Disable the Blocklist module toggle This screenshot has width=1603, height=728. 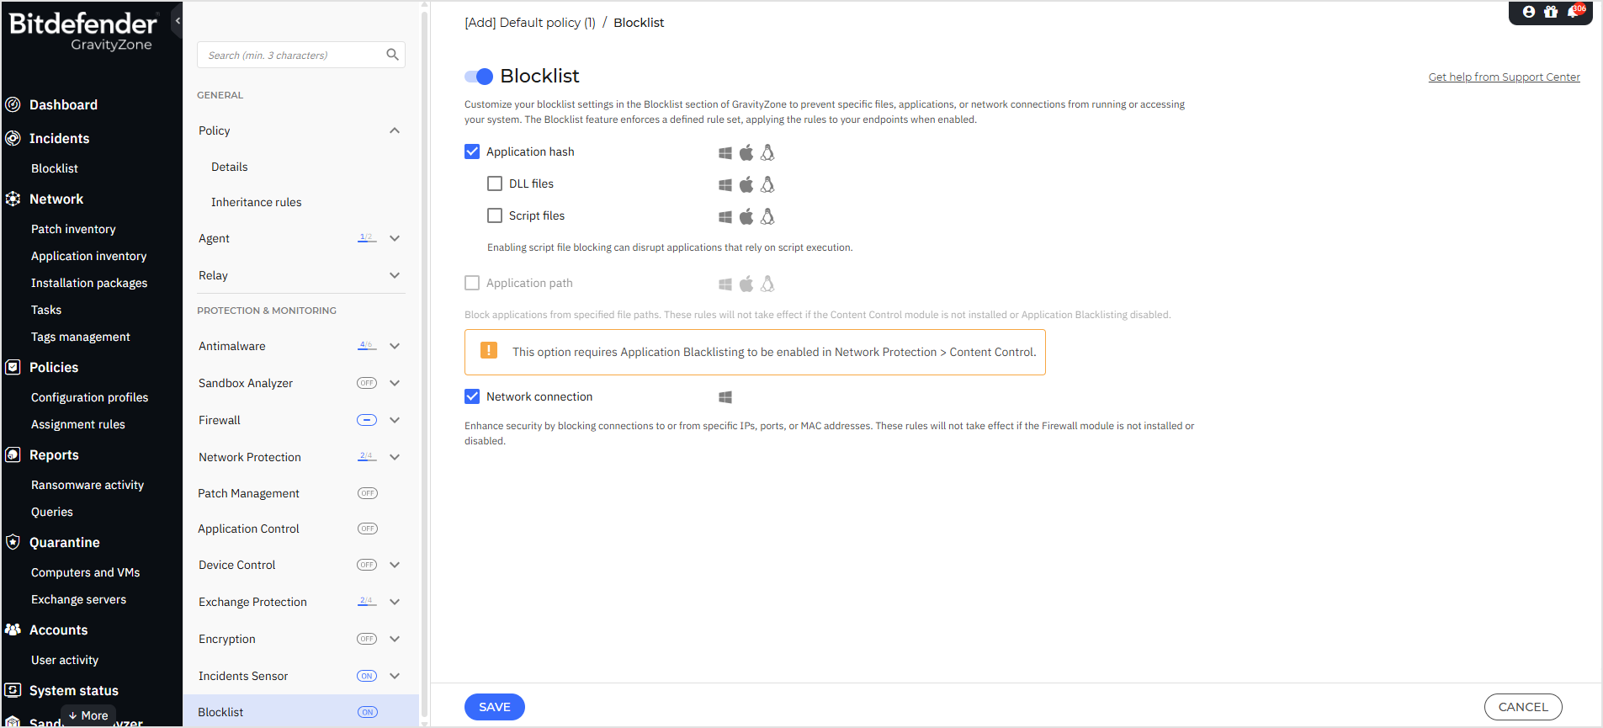click(479, 77)
